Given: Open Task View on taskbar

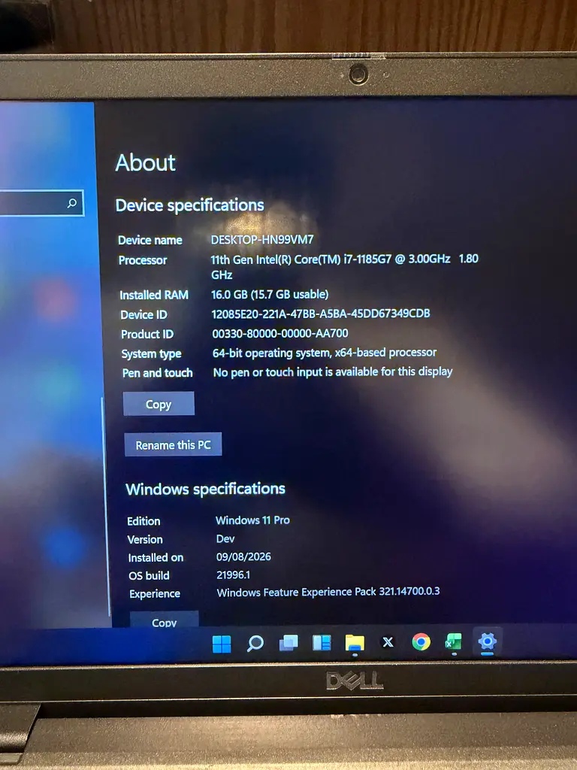Looking at the screenshot, I should pyautogui.click(x=288, y=642).
